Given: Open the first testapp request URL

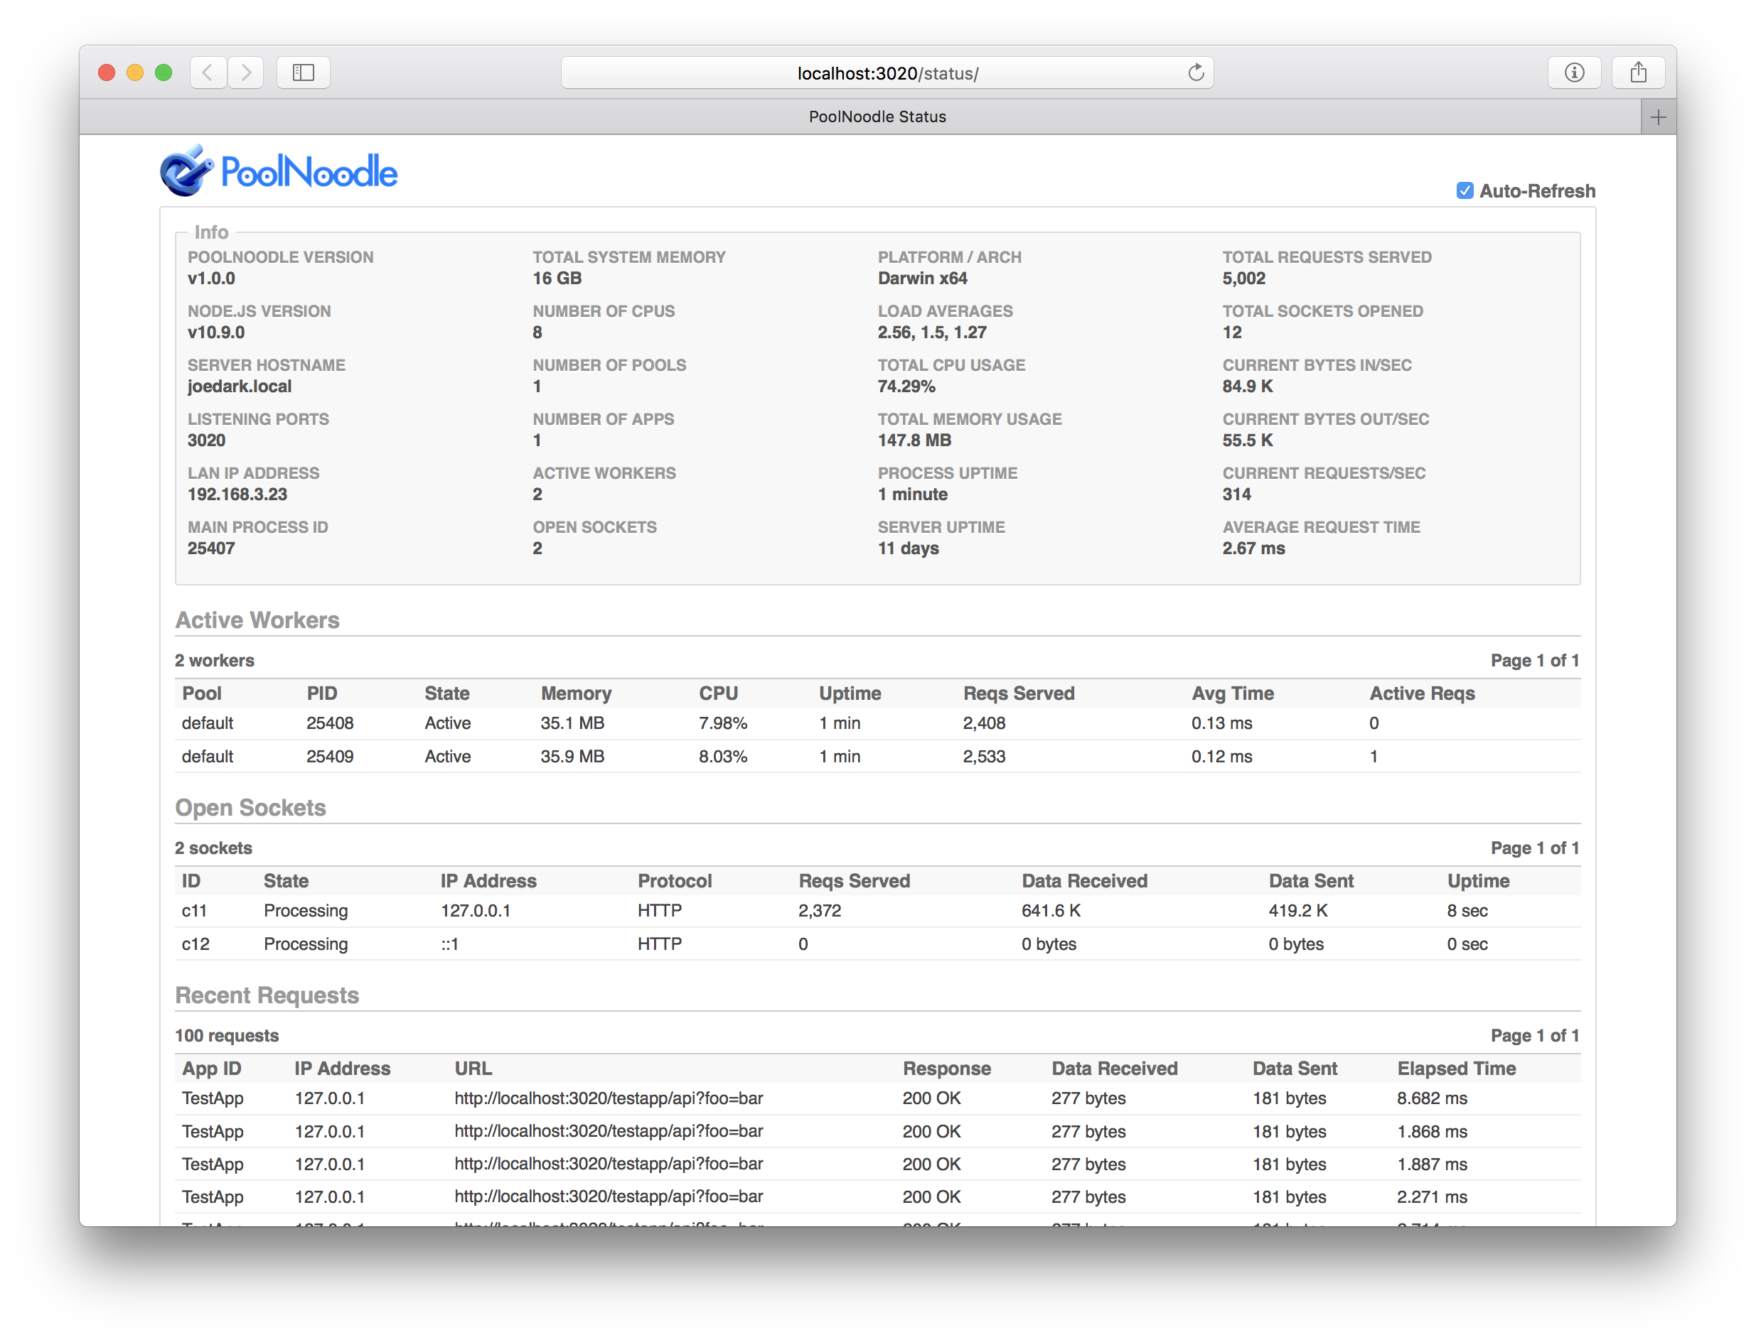Looking at the screenshot, I should (x=609, y=1098).
